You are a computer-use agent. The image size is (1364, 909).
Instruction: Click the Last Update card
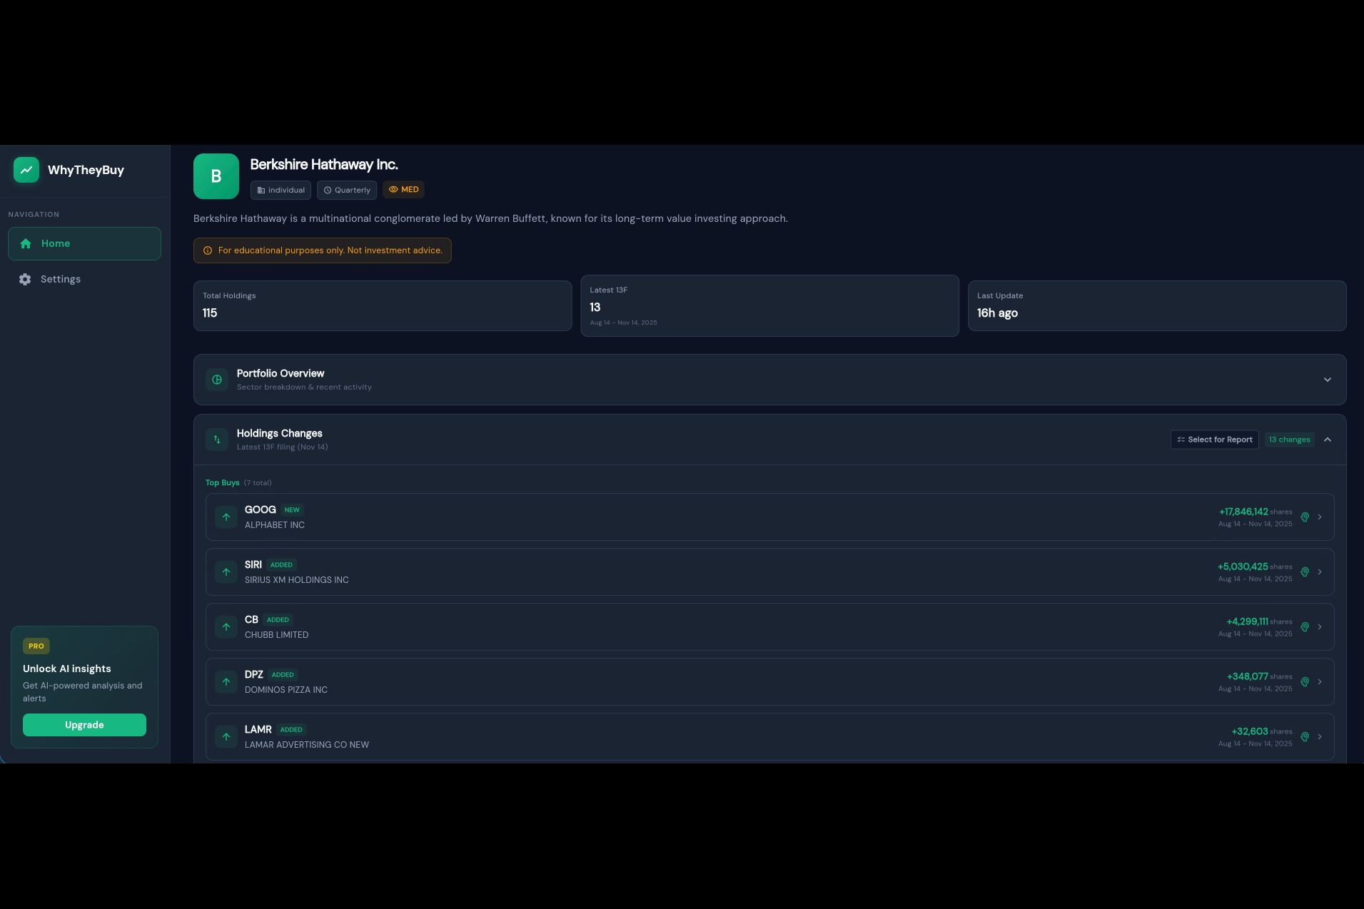pos(1157,305)
